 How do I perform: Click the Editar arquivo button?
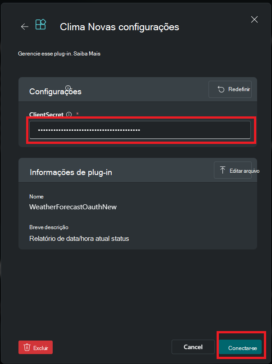[233, 170]
